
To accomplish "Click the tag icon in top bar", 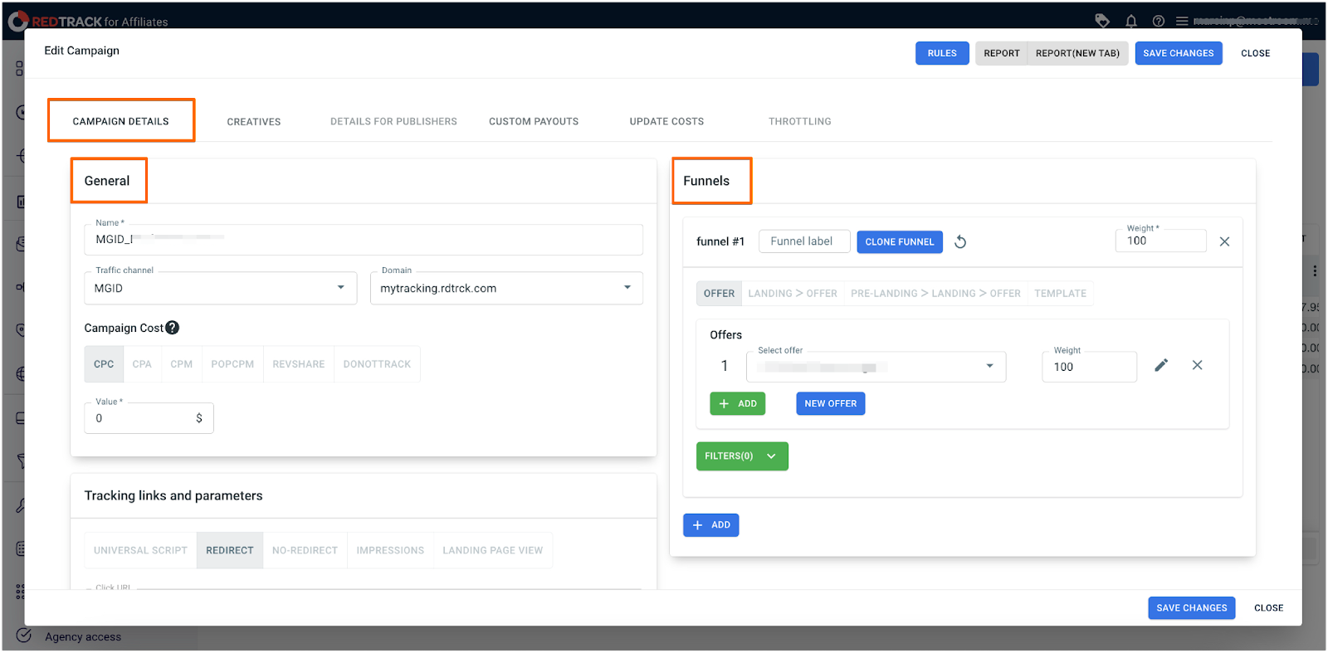I will pyautogui.click(x=1102, y=21).
